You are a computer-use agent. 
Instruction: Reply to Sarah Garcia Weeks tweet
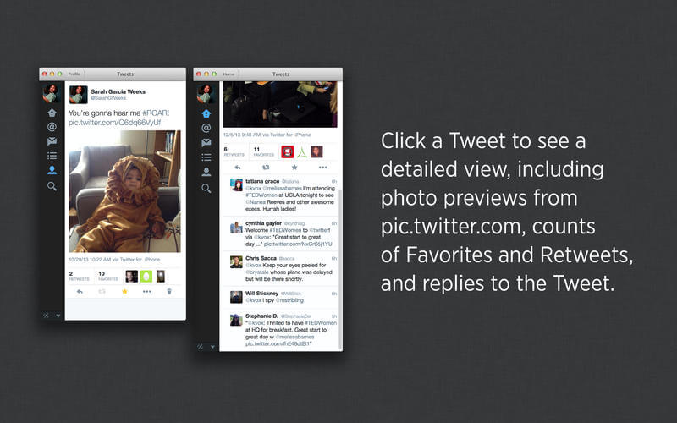point(80,291)
